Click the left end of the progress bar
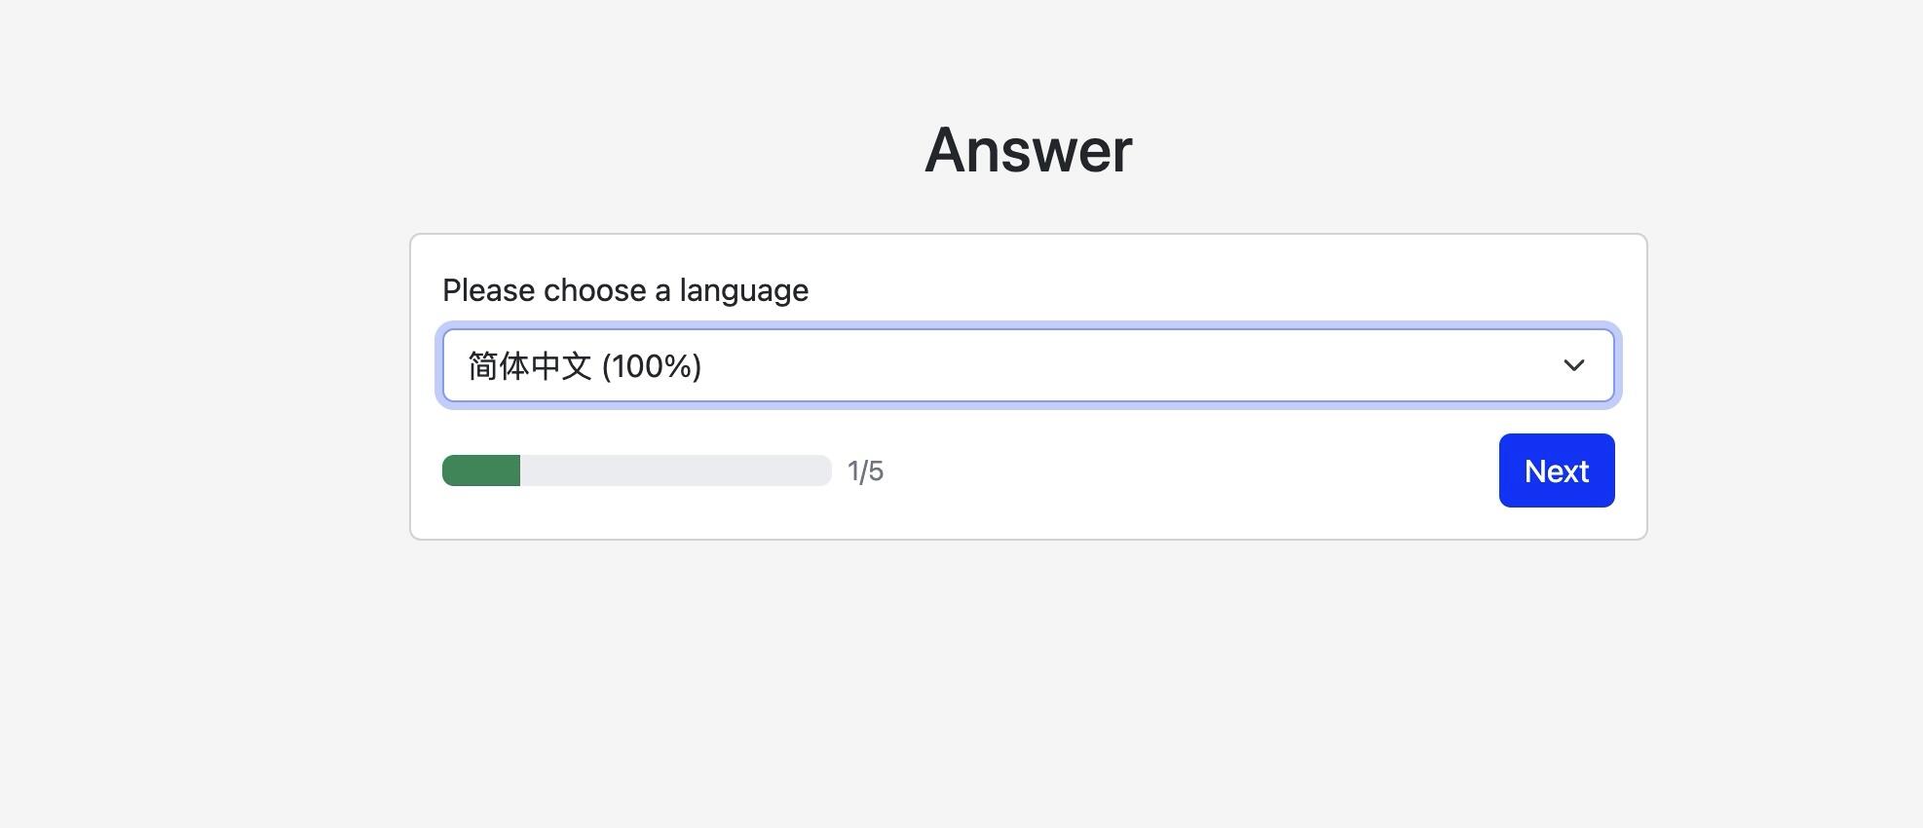This screenshot has height=828, width=1923. point(450,470)
